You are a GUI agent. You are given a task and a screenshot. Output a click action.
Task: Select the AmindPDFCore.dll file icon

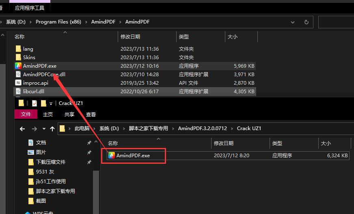tap(18, 75)
